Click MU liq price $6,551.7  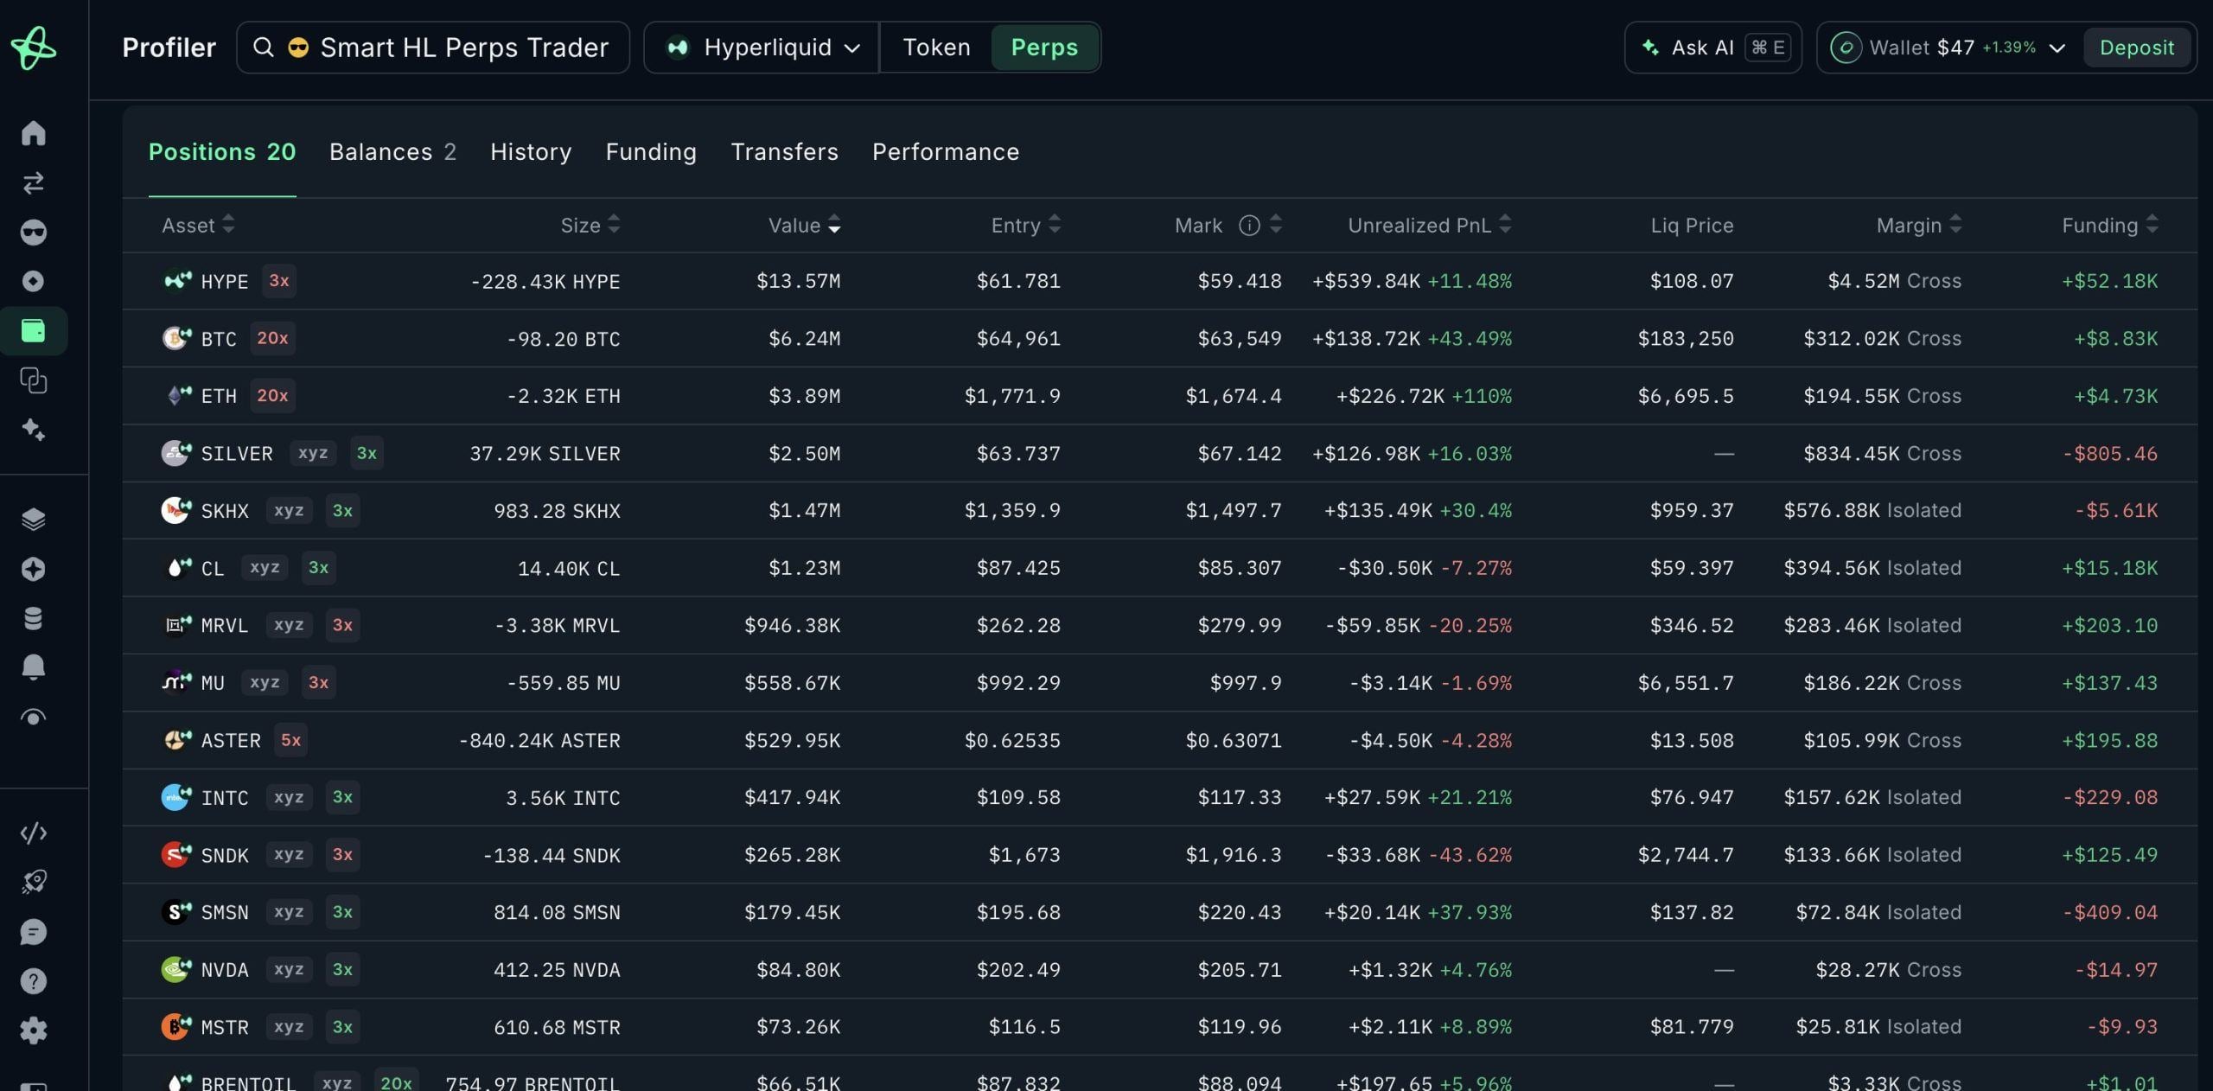pos(1686,683)
